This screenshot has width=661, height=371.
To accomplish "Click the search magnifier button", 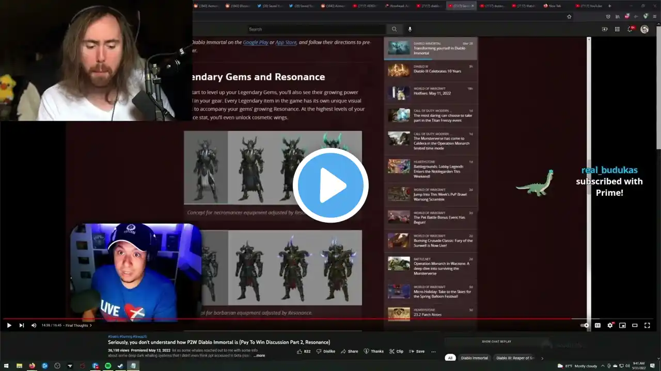I will [x=394, y=29].
